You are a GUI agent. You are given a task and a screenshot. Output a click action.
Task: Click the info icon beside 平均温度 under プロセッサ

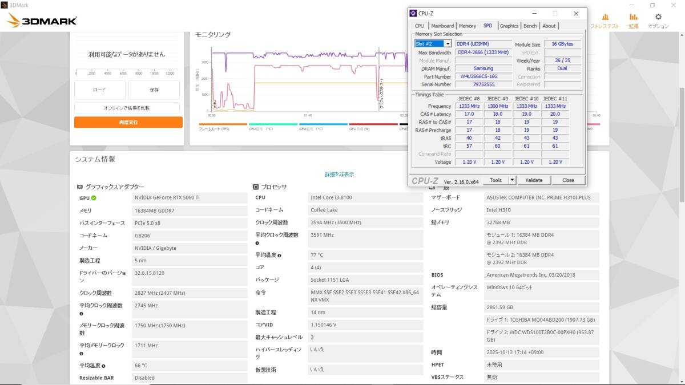[x=279, y=256]
